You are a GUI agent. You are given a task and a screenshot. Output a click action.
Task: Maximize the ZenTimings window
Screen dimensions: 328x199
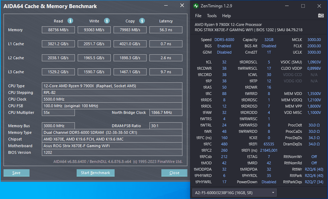303,6
